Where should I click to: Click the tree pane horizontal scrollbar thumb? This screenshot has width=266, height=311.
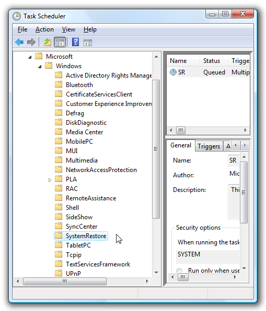(x=65, y=281)
